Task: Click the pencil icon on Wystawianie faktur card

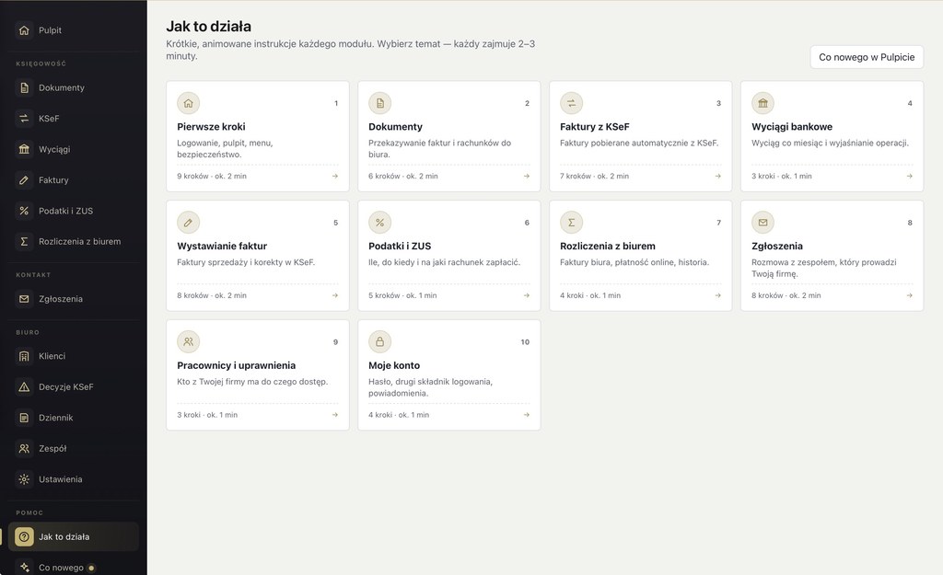Action: click(x=188, y=223)
